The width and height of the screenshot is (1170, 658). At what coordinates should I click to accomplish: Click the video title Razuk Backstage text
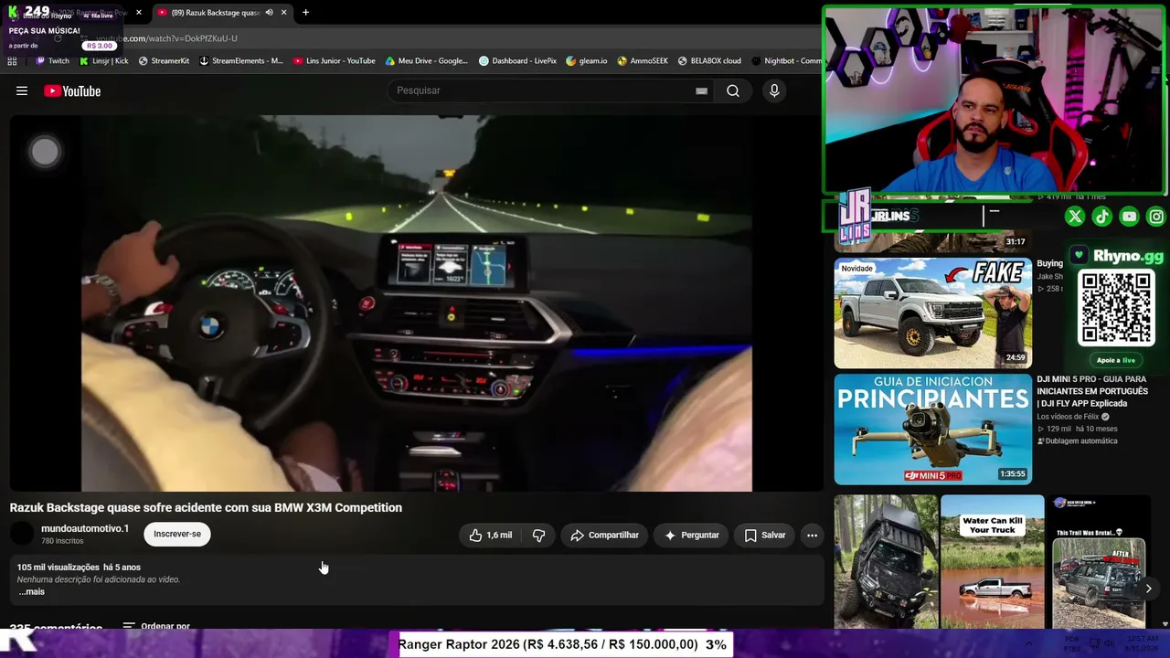pyautogui.click(x=206, y=507)
